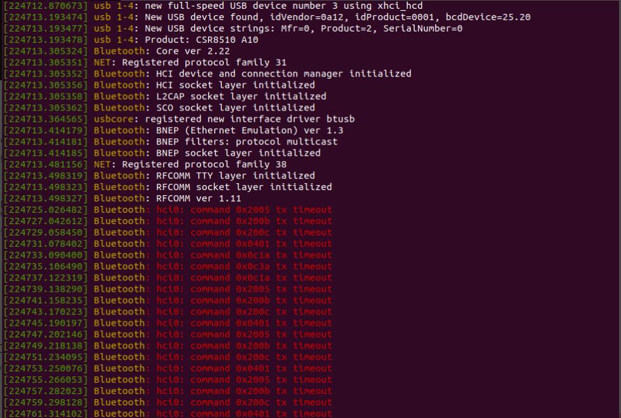
Task: Click the first 'command 0x0c1a tx timeout' error
Action: point(261,255)
